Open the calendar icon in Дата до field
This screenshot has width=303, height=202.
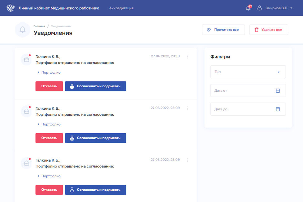click(278, 109)
